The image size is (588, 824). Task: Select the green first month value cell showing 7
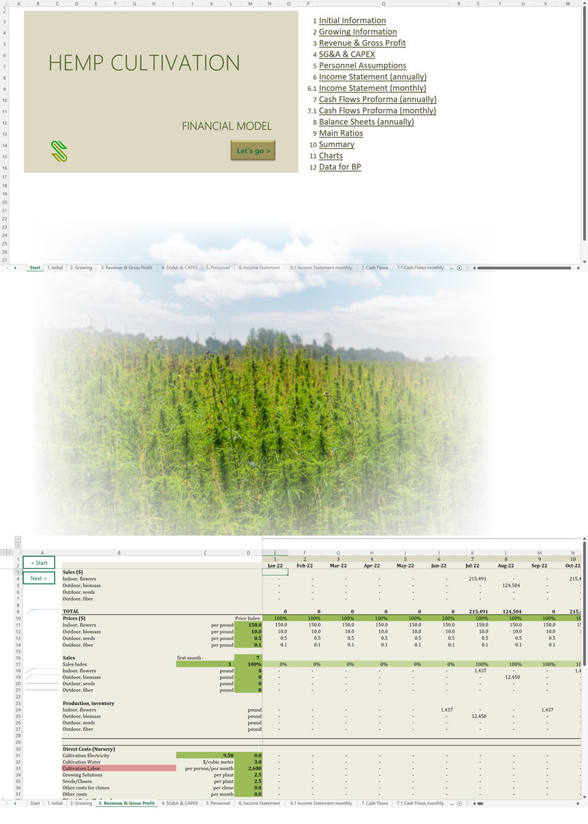click(x=248, y=658)
